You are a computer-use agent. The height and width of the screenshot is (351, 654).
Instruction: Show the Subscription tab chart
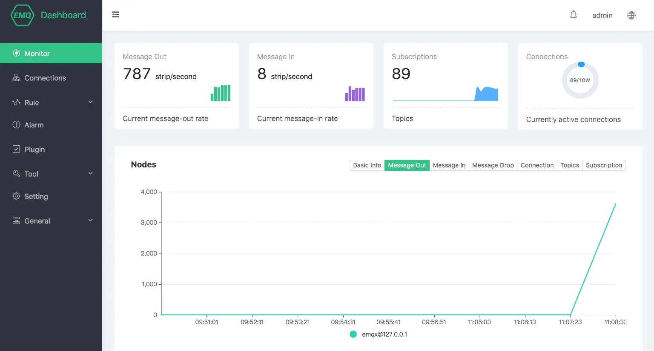coord(604,165)
